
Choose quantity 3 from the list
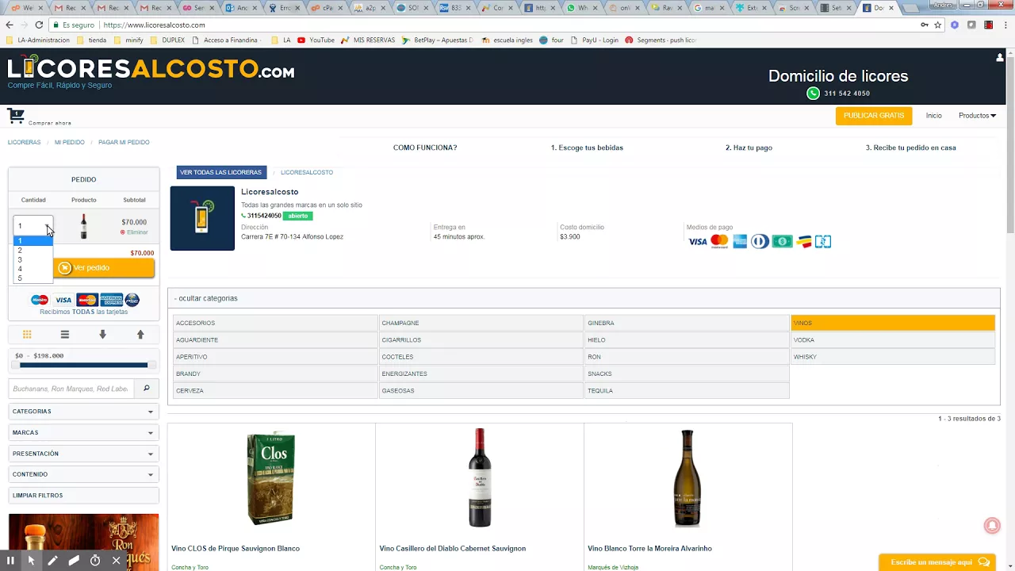point(33,260)
